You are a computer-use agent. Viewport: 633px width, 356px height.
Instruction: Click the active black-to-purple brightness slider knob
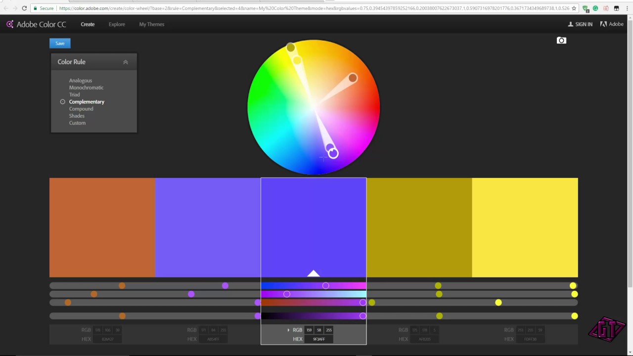tap(363, 316)
